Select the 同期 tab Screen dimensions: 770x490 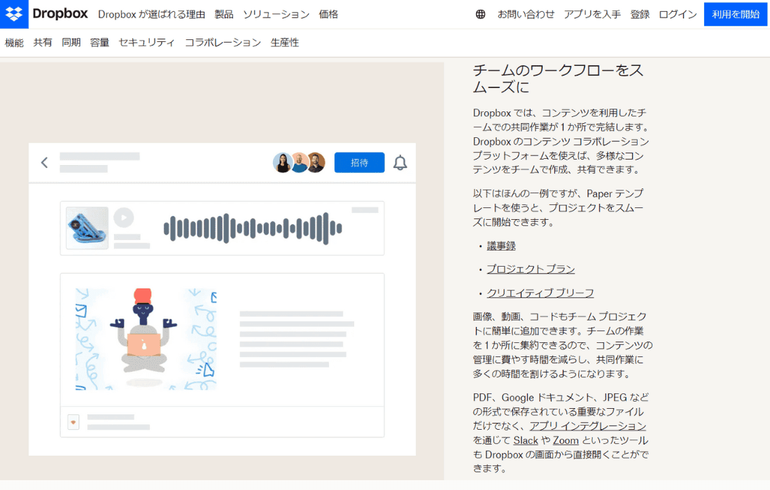coord(71,43)
